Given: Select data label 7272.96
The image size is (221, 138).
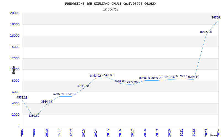Looking at the screenshot, I should (x=132, y=82).
